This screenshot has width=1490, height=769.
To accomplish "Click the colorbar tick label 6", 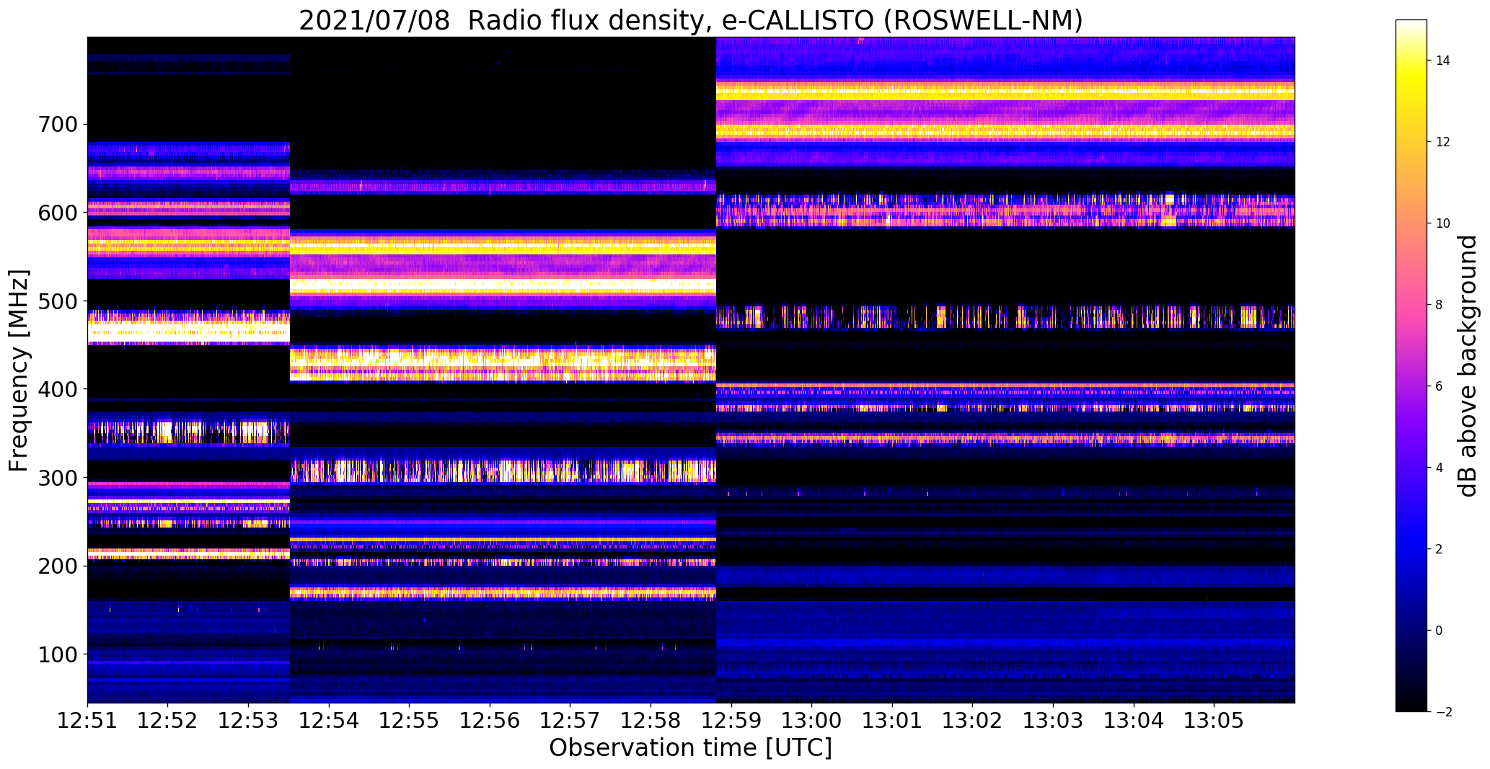I will click(1440, 386).
